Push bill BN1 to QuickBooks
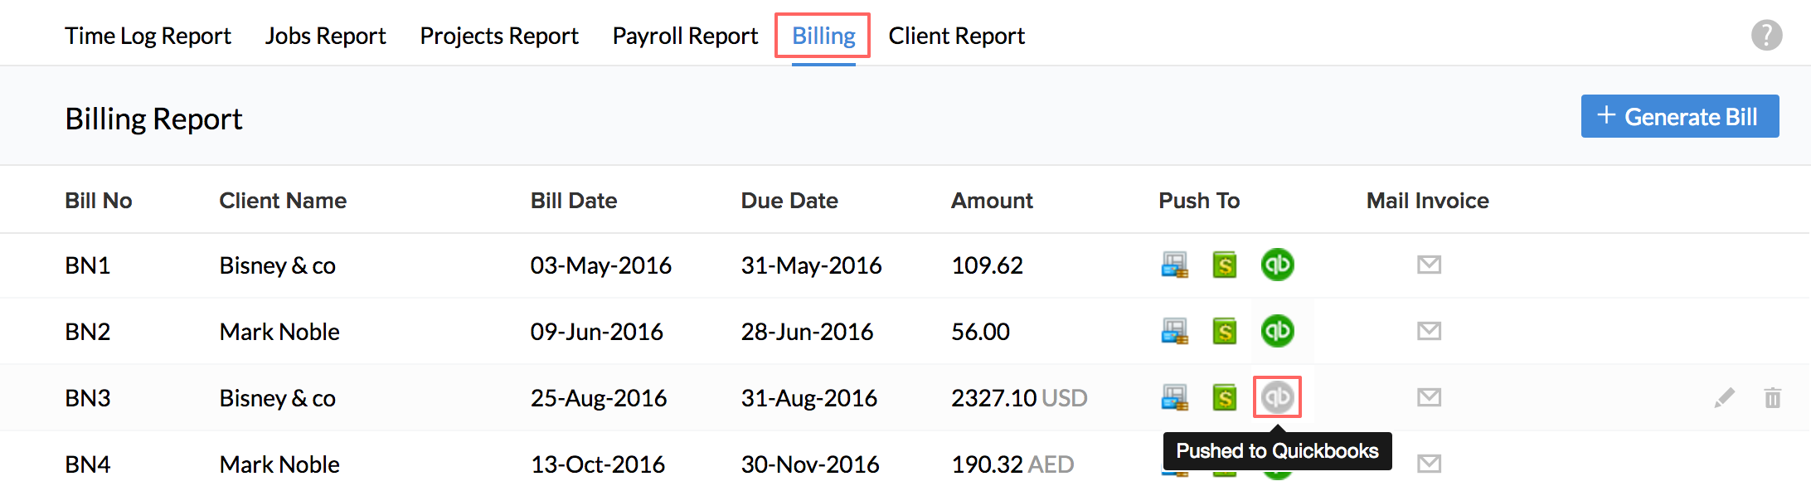Viewport: 1811px width, 491px height. (x=1277, y=265)
